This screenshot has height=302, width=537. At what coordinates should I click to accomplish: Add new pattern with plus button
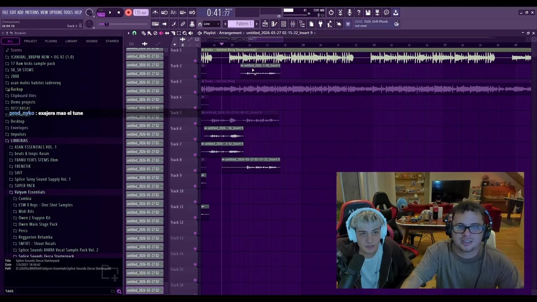[x=256, y=24]
